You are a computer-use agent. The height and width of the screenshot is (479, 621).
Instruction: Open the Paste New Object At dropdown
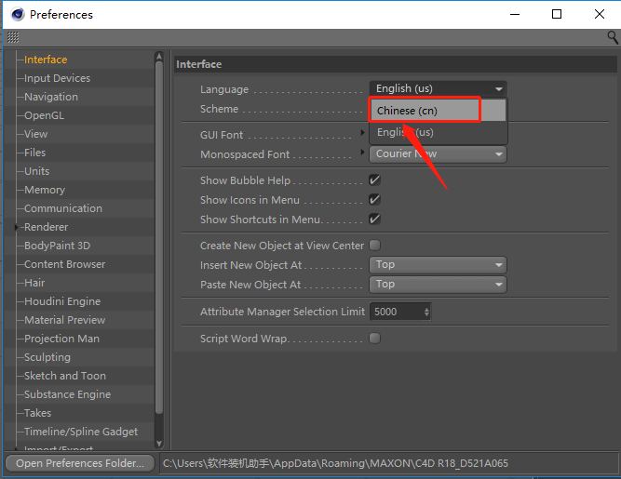coord(438,284)
